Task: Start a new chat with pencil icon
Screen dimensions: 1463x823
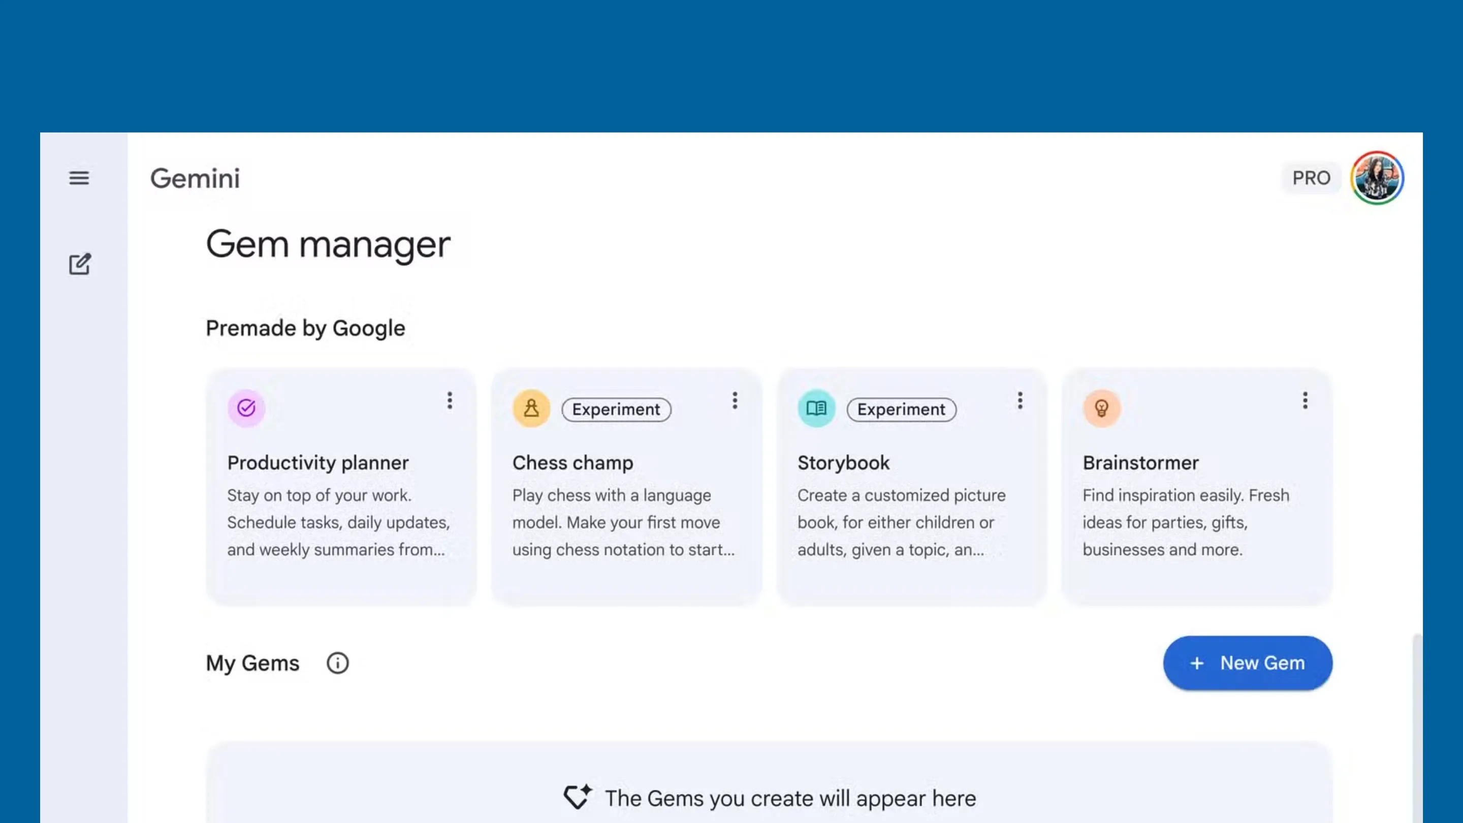Action: tap(80, 264)
